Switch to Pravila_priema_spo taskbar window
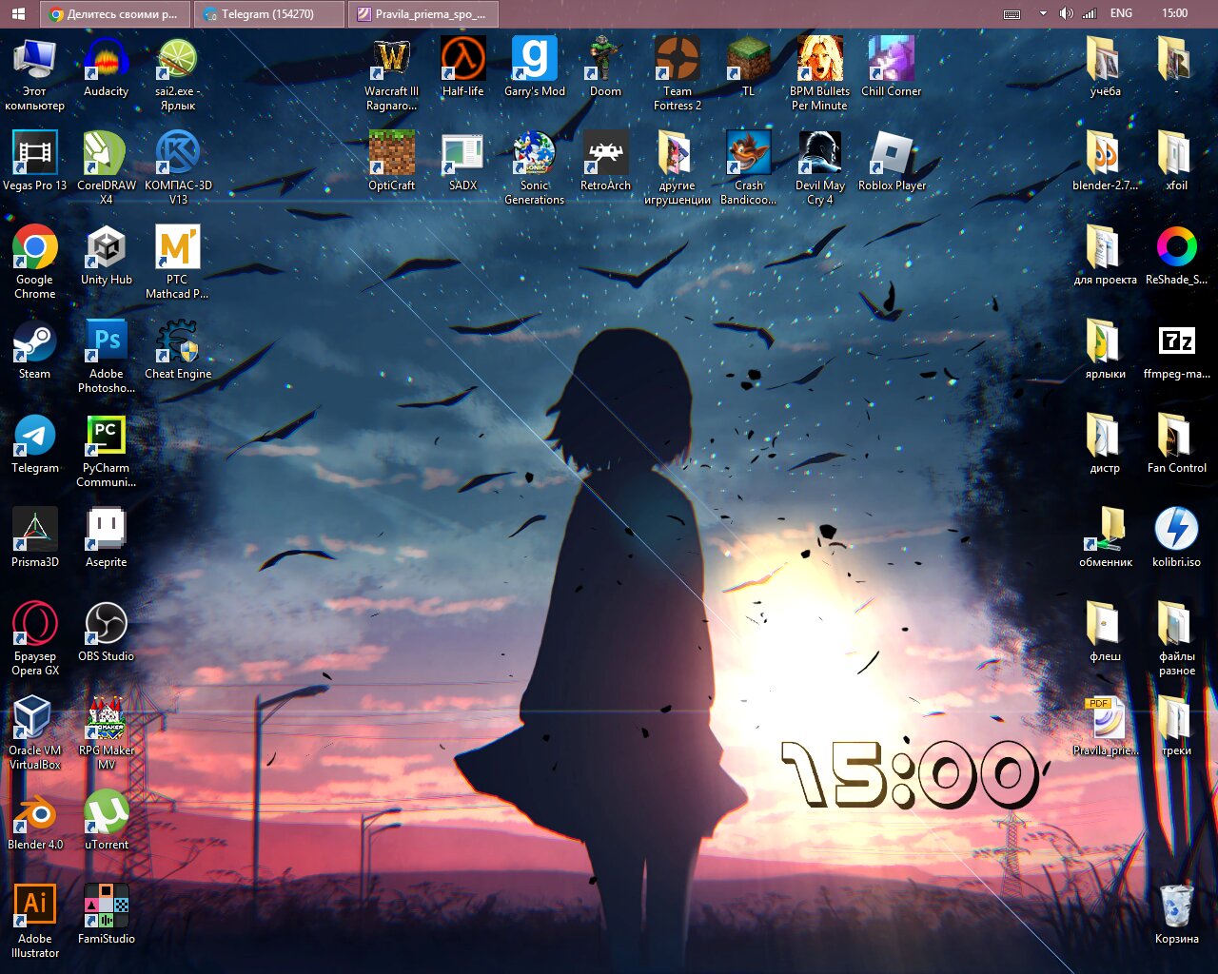The width and height of the screenshot is (1218, 974). 422,13
